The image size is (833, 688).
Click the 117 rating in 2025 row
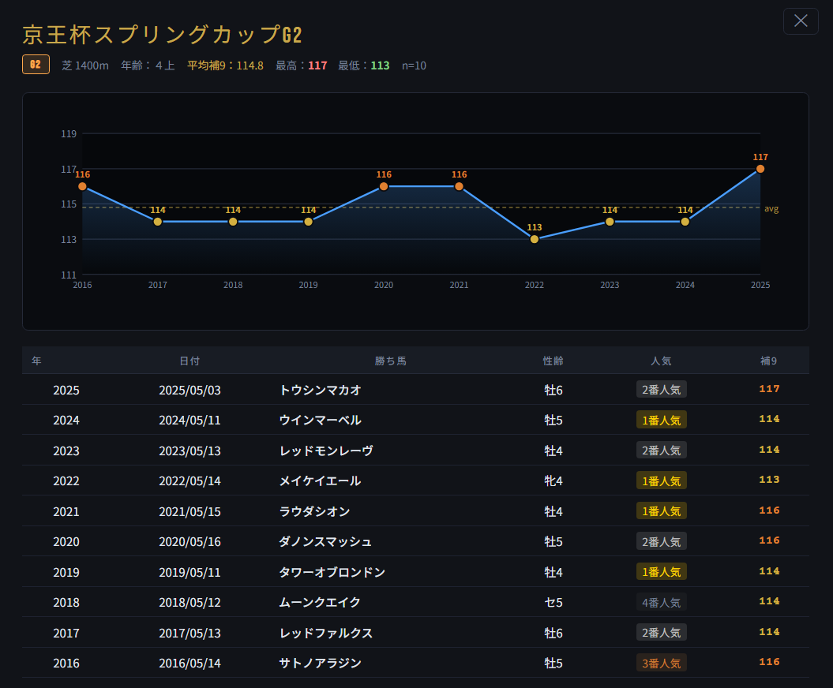[x=768, y=389]
